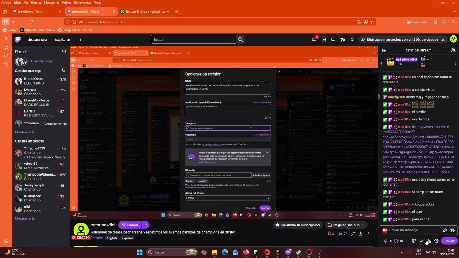Show the next chat leaderboard with the right arrow
Viewport: 459px width, 258px height.
pyautogui.click(x=456, y=63)
